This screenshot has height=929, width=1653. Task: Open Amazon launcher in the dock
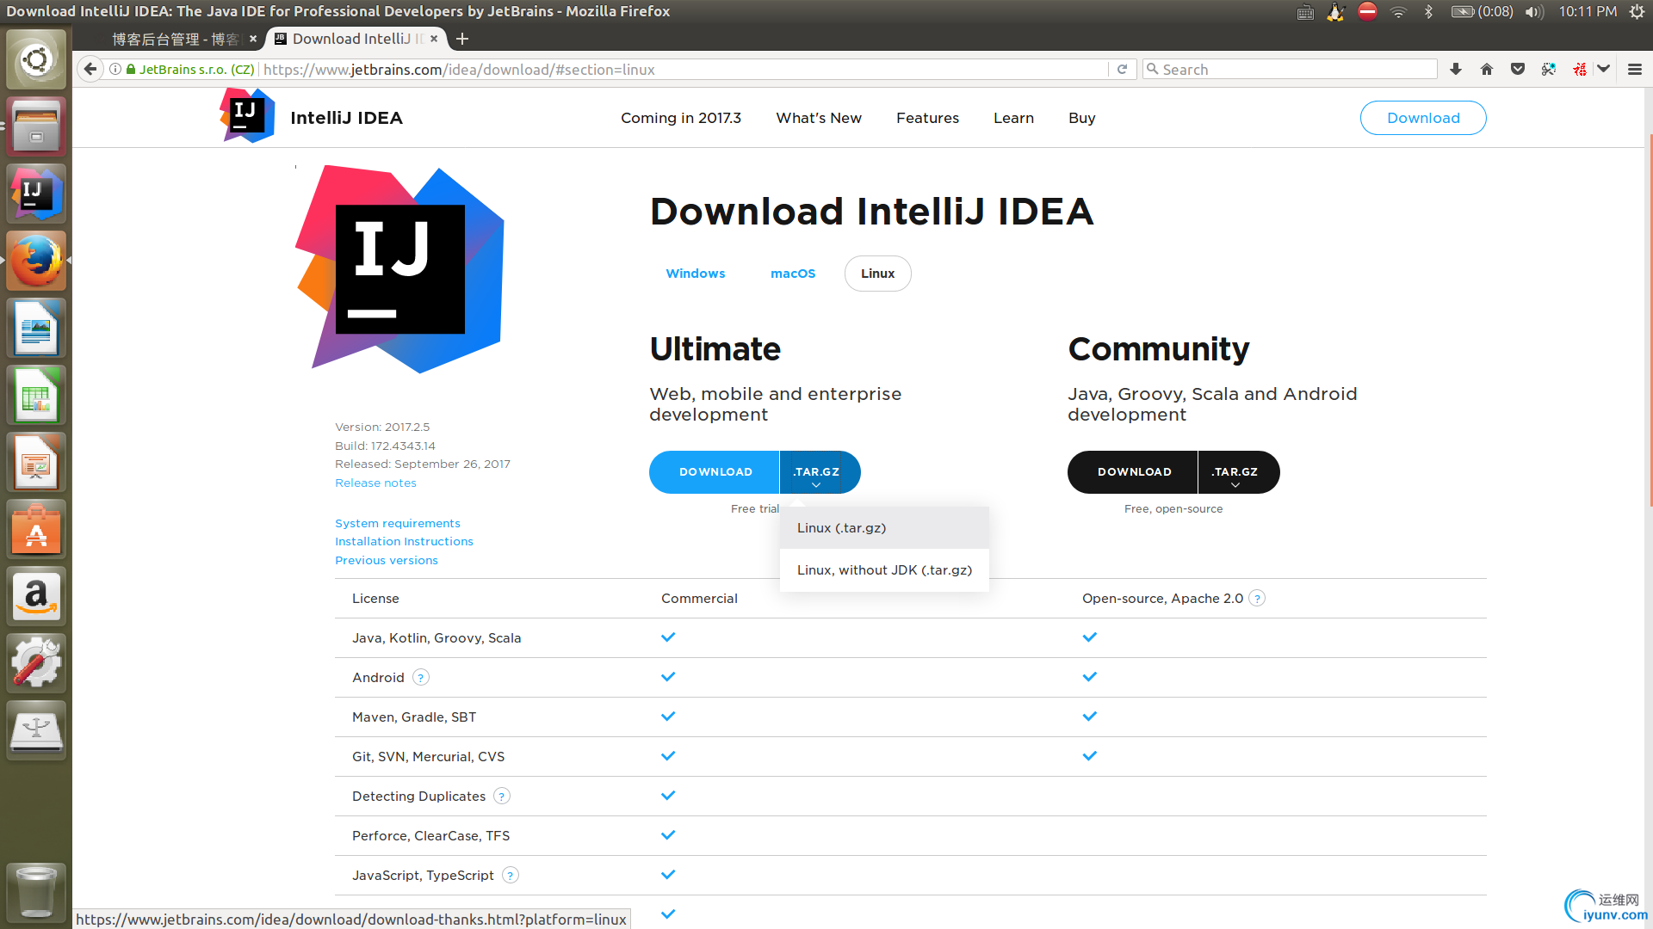tap(36, 596)
